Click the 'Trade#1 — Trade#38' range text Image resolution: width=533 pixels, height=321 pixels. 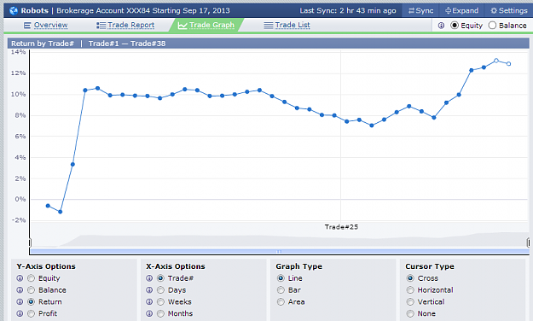coord(127,44)
